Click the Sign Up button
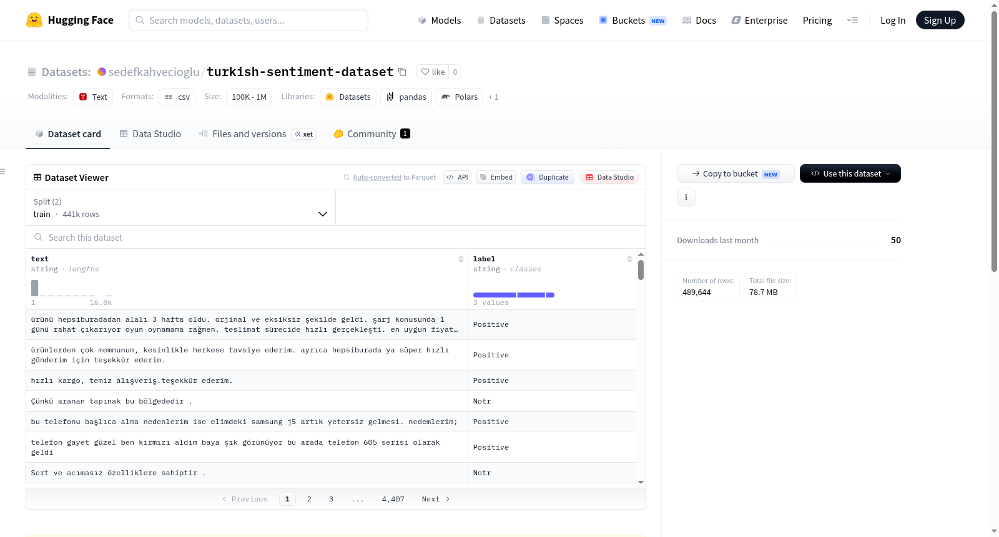 coord(940,21)
